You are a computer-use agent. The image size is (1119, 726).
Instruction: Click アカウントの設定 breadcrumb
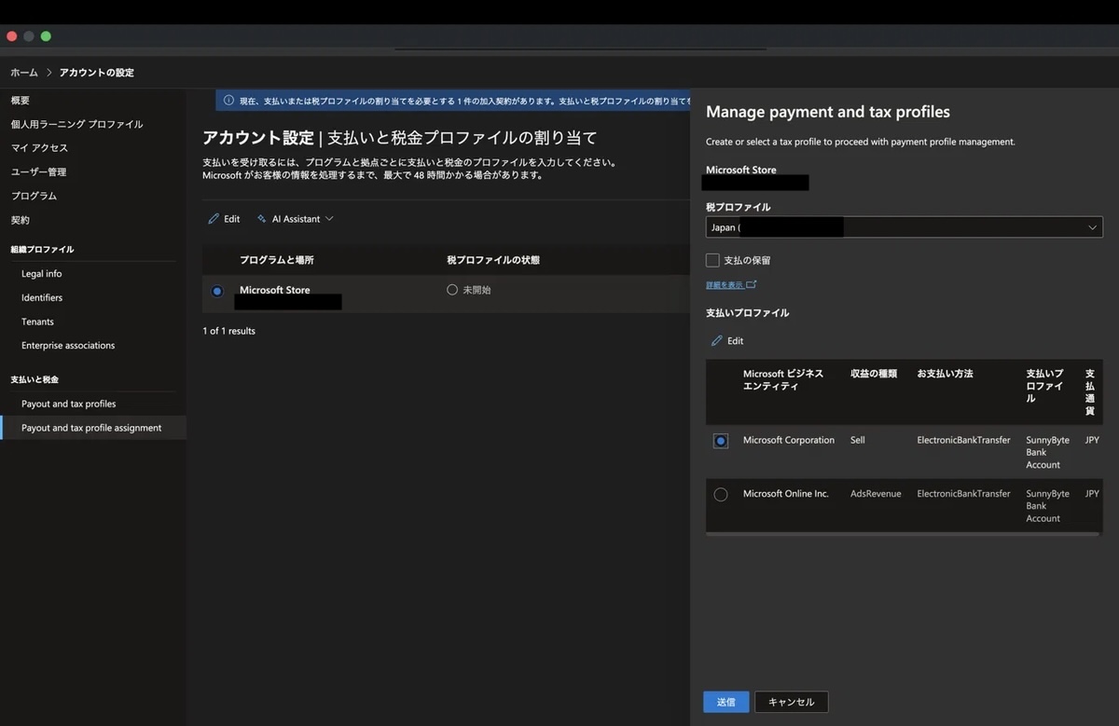pos(97,73)
